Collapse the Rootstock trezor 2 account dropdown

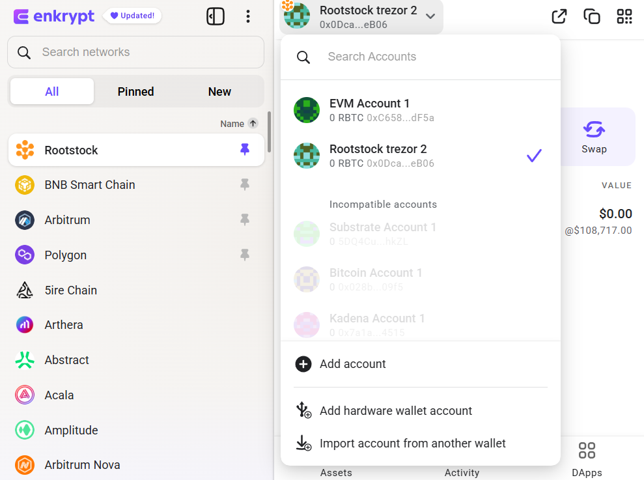pos(430,16)
